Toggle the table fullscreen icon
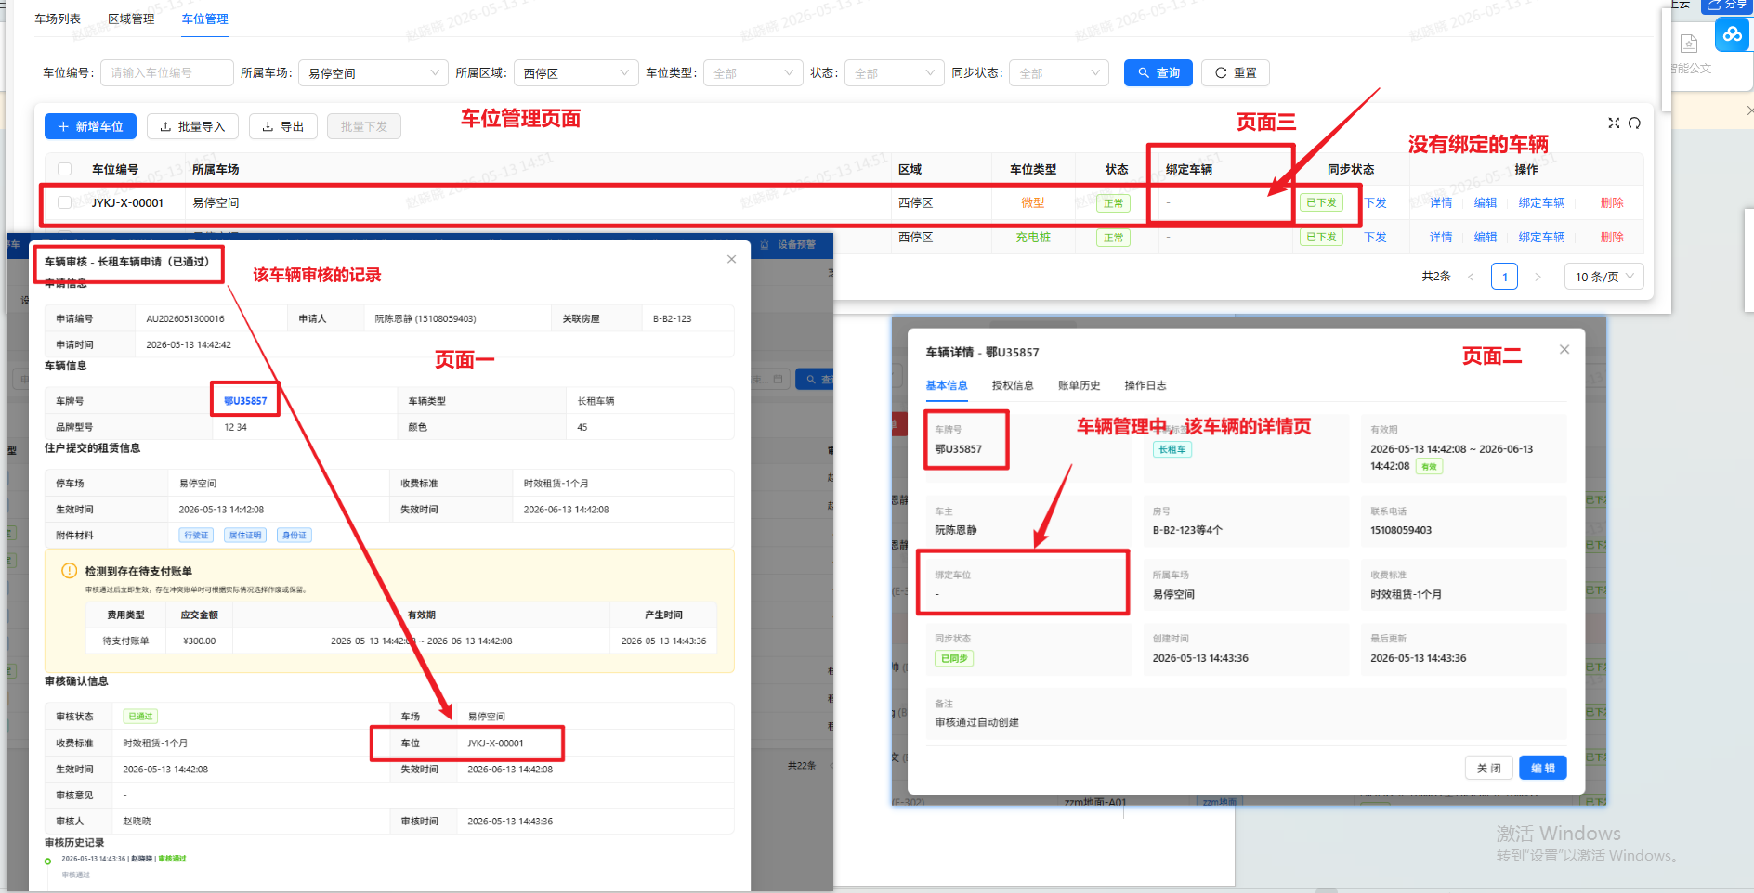 point(1614,123)
